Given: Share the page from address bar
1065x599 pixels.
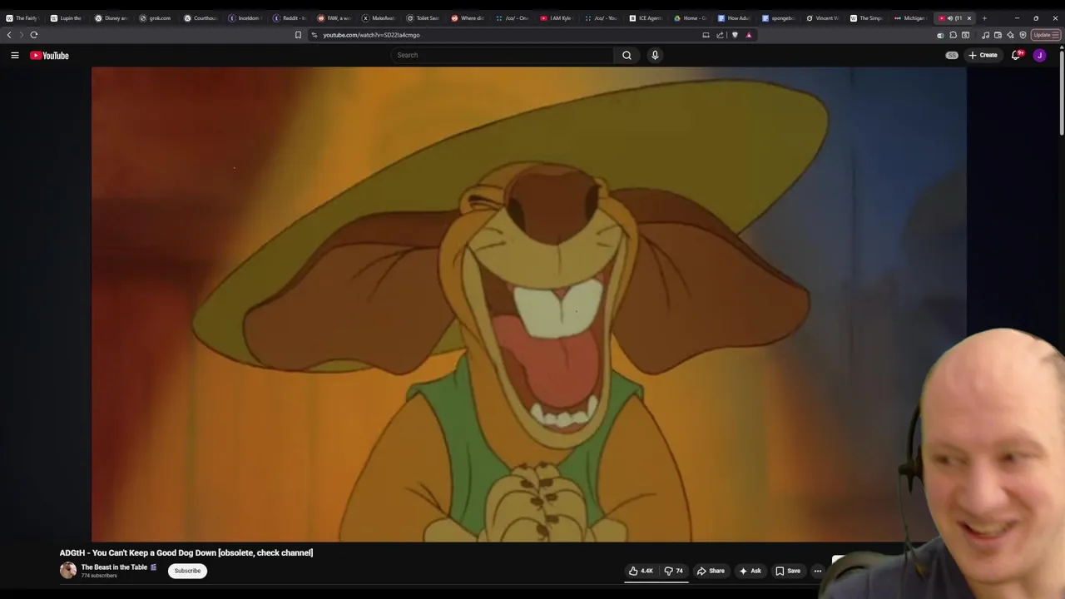Looking at the screenshot, I should (x=720, y=35).
